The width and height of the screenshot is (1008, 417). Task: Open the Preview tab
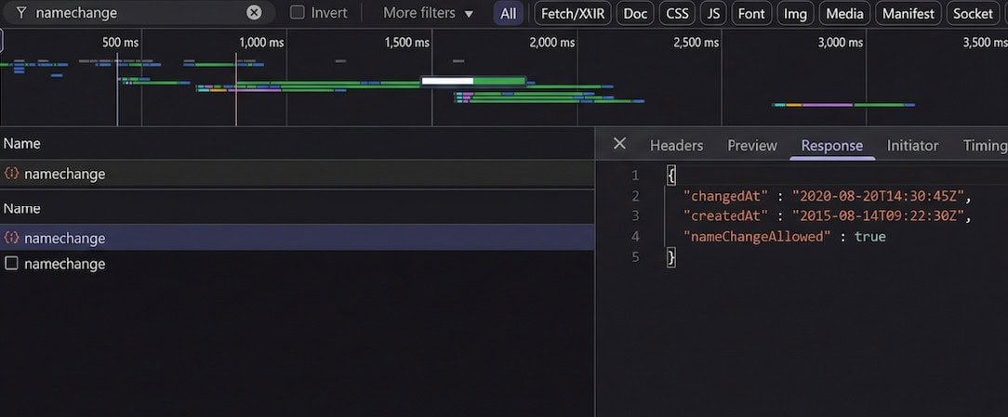751,145
